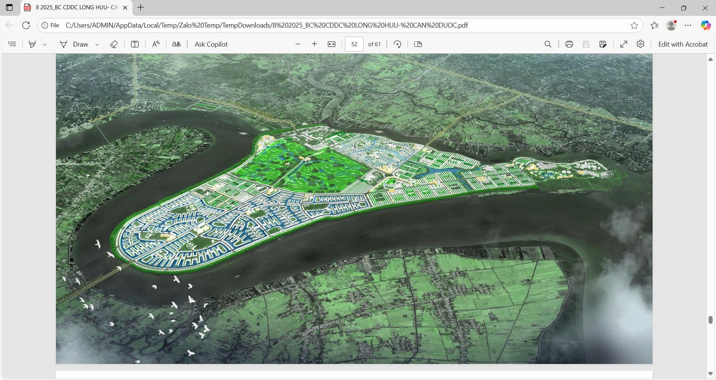Expand the Highlight color dropdown arrow

coord(45,44)
